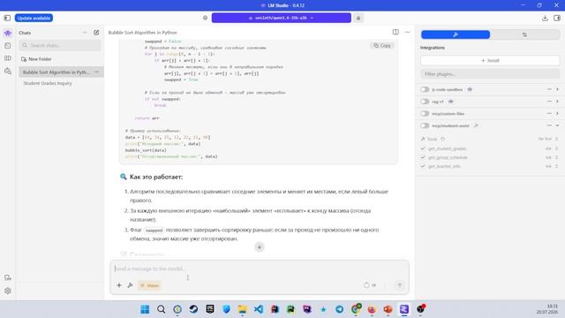Focus the Filter plugins field
The width and height of the screenshot is (565, 318).
click(491, 74)
